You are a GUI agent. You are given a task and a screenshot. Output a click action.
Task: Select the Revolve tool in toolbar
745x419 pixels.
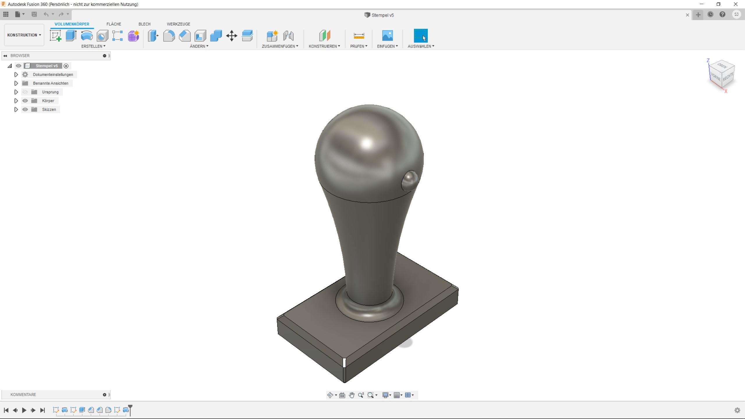pos(87,36)
